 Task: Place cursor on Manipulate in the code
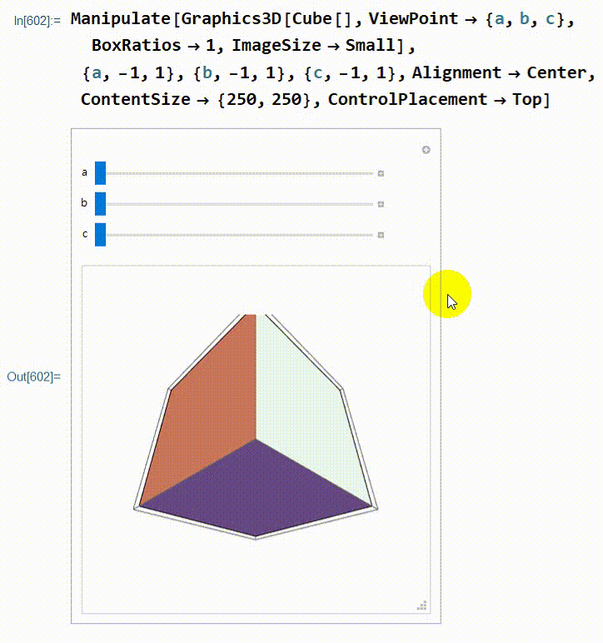click(x=121, y=19)
